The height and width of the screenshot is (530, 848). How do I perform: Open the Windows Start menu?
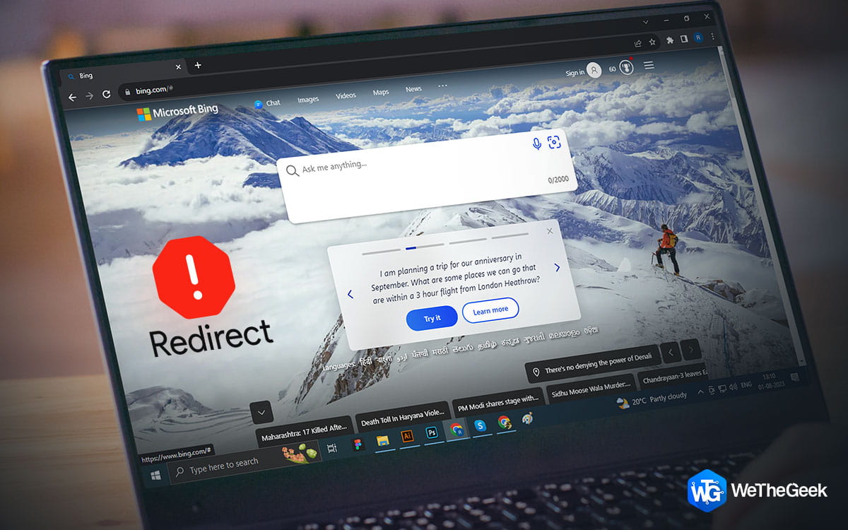155,476
